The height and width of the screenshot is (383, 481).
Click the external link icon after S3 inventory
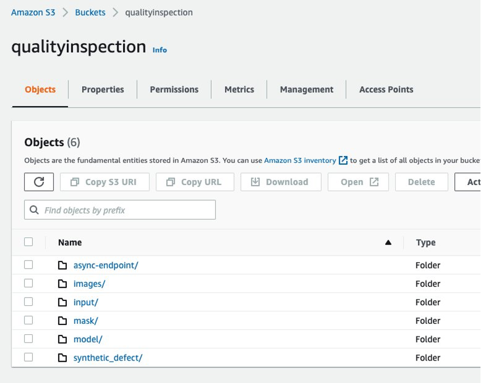tap(343, 160)
